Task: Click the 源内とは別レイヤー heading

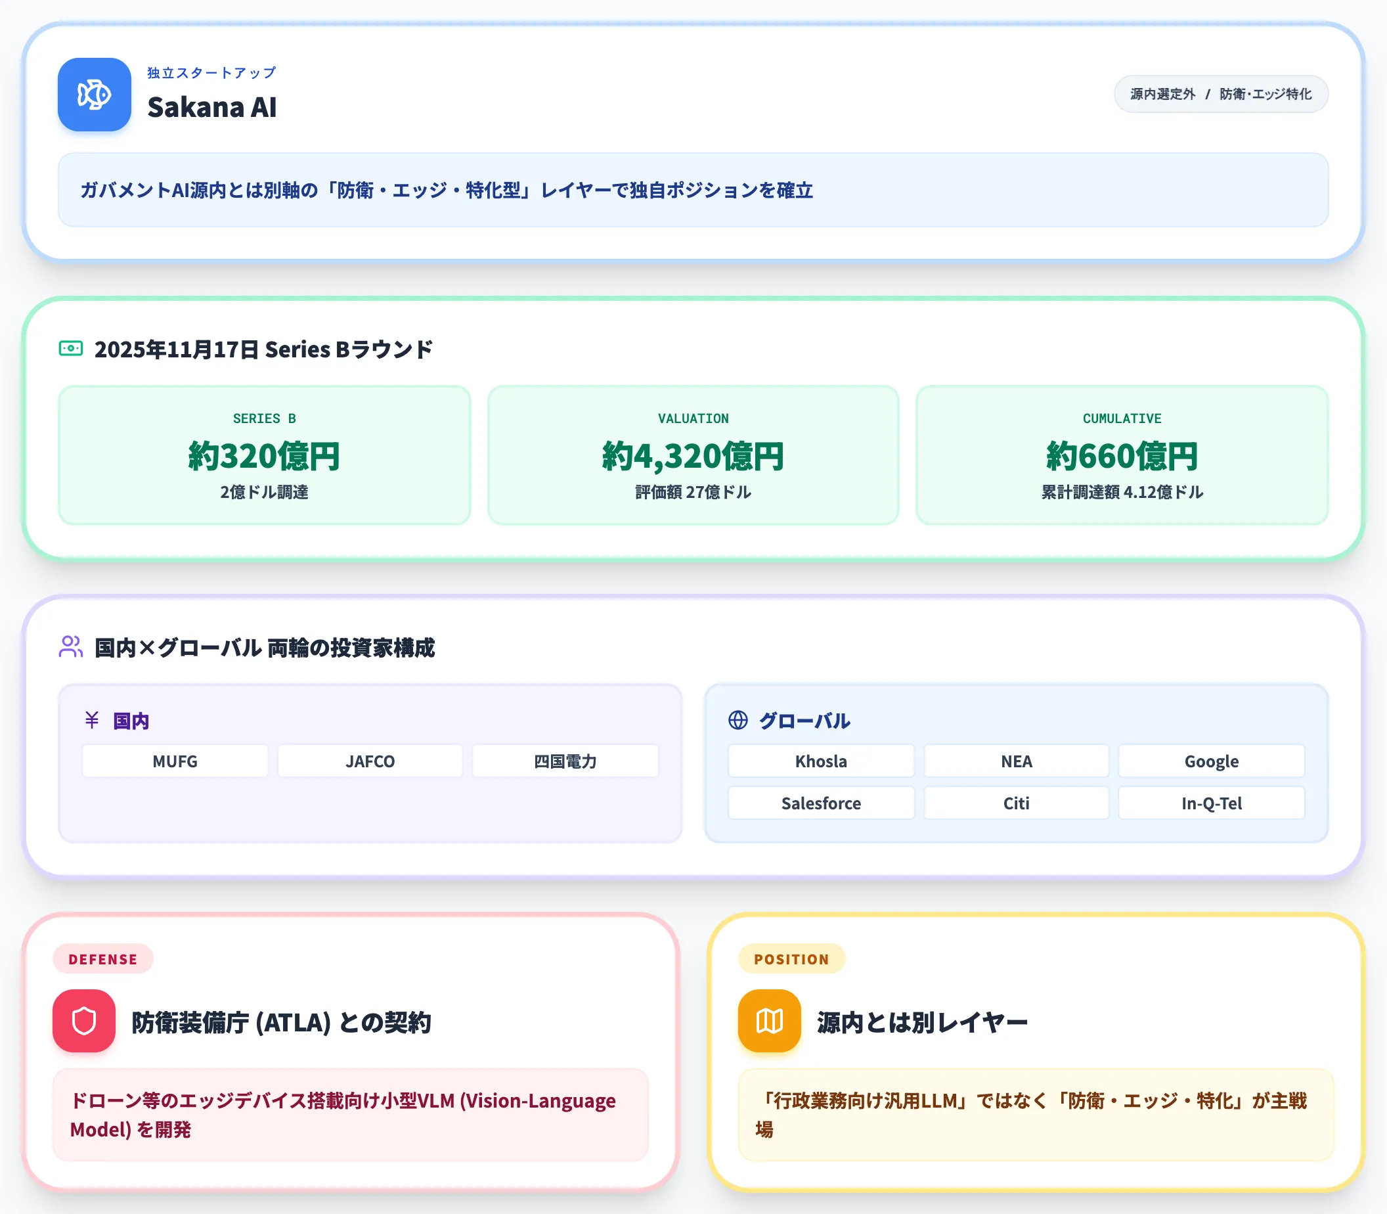Action: tap(923, 1022)
